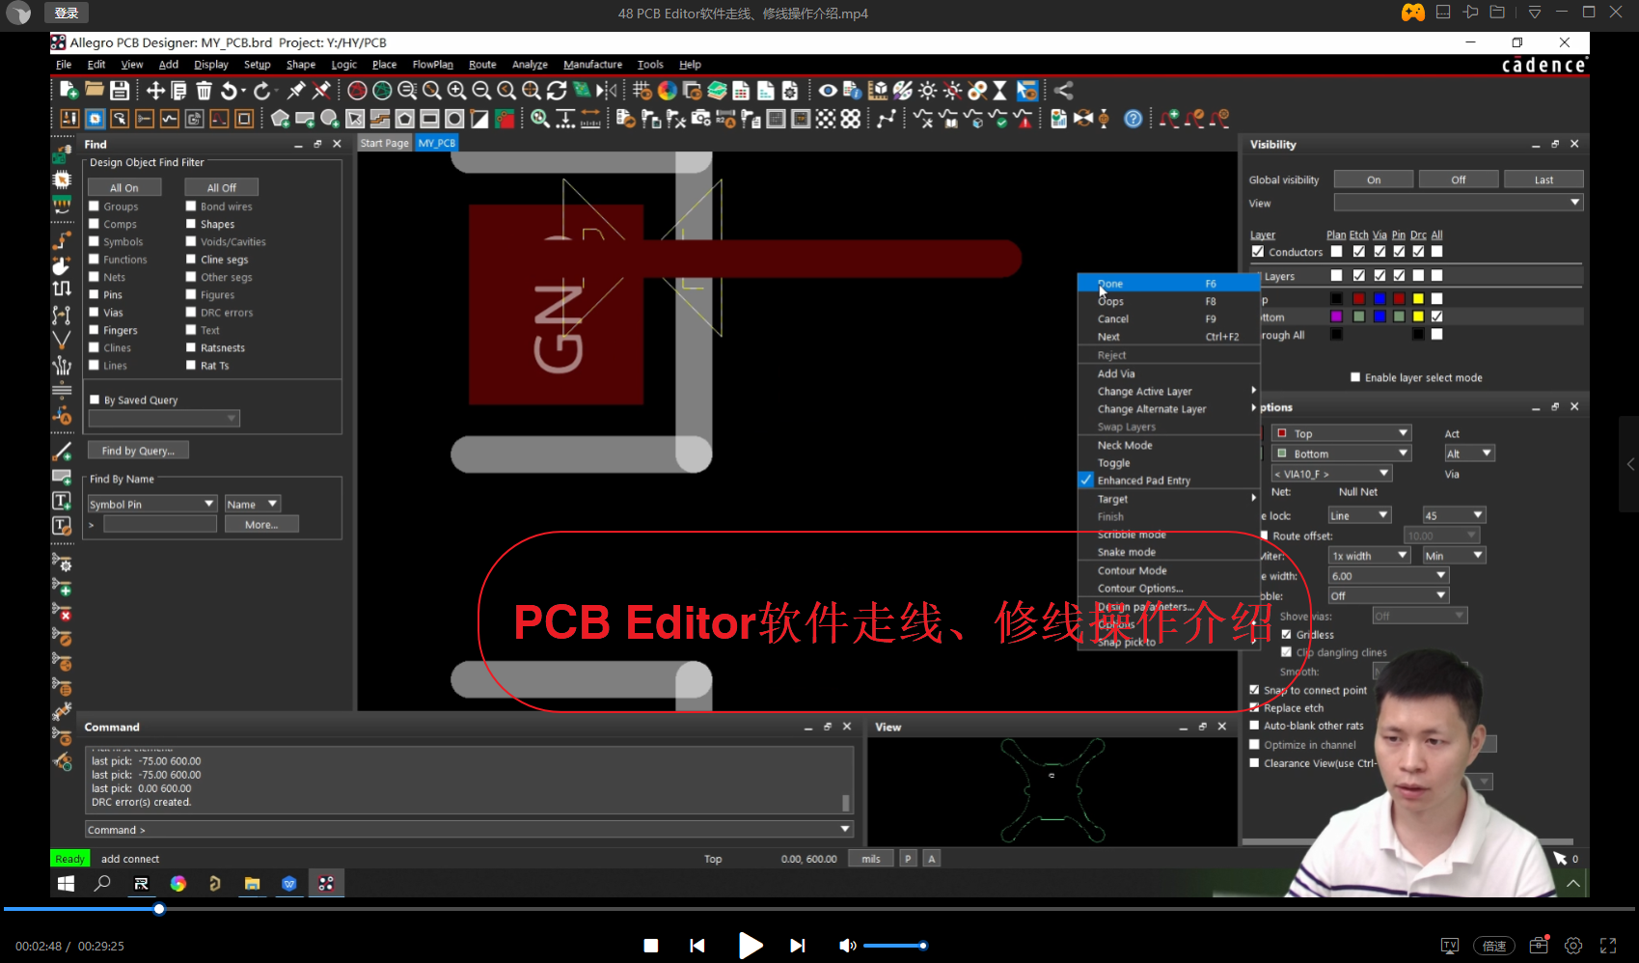Open the Name dropdown in Find By Name
This screenshot has height=963, width=1639.
(252, 504)
